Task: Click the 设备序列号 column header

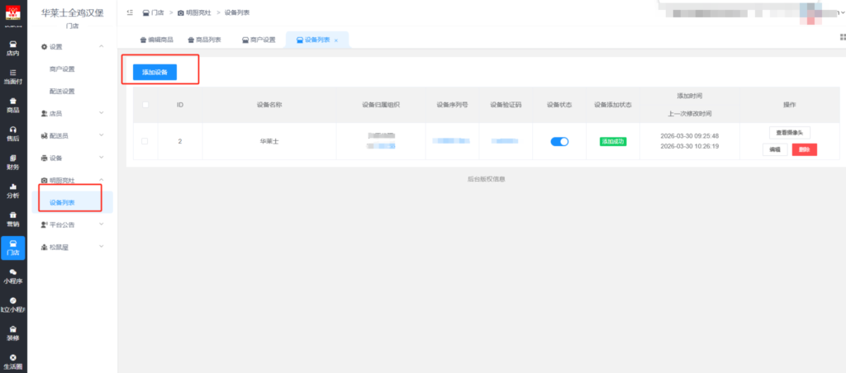Action: 452,105
